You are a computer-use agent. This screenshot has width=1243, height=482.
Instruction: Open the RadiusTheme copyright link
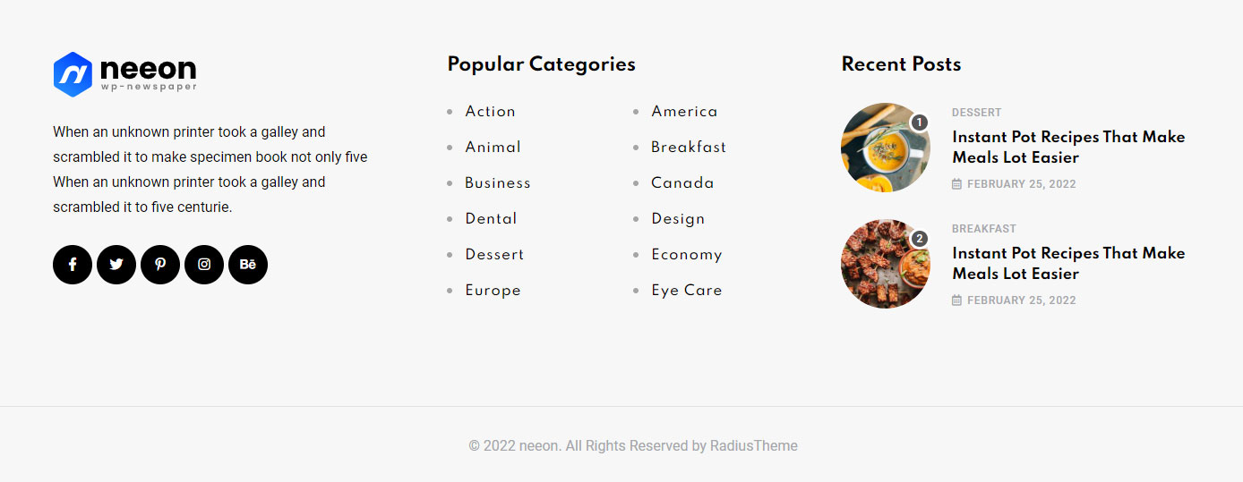(754, 445)
